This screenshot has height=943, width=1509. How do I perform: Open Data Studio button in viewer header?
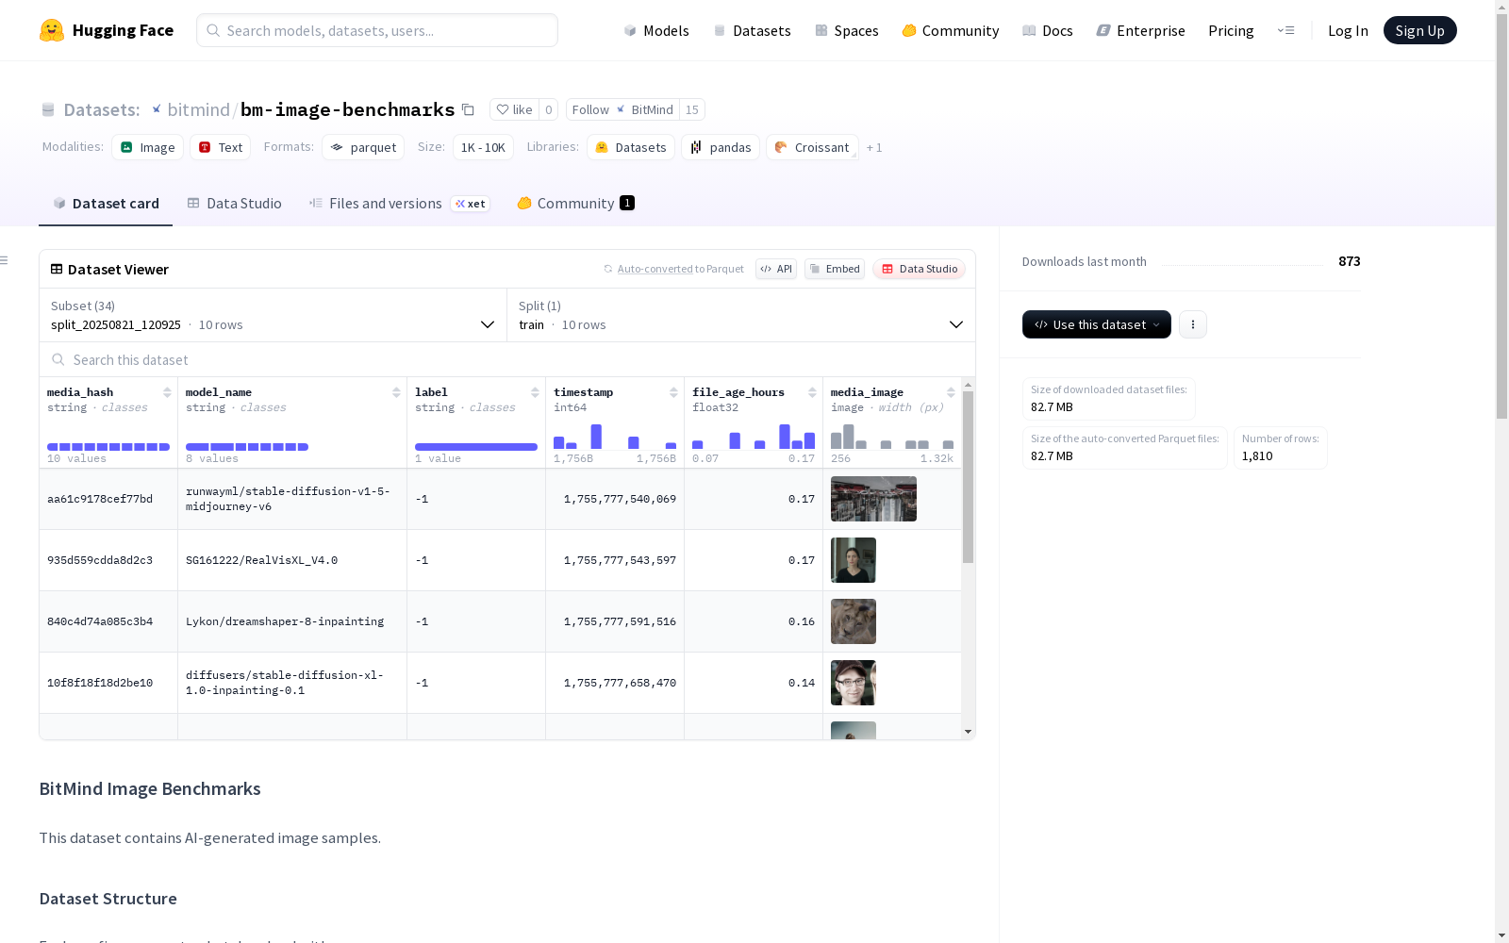point(920,269)
